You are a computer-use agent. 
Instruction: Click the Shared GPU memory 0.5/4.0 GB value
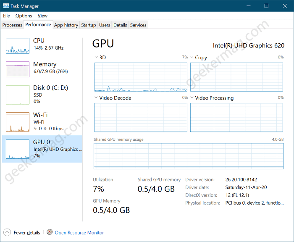point(156,189)
